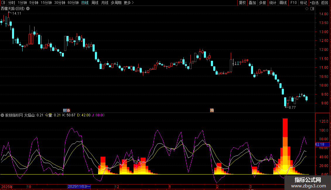The image size is (331, 190).
Task: Click the 复权 button
Action: tap(242, 3)
